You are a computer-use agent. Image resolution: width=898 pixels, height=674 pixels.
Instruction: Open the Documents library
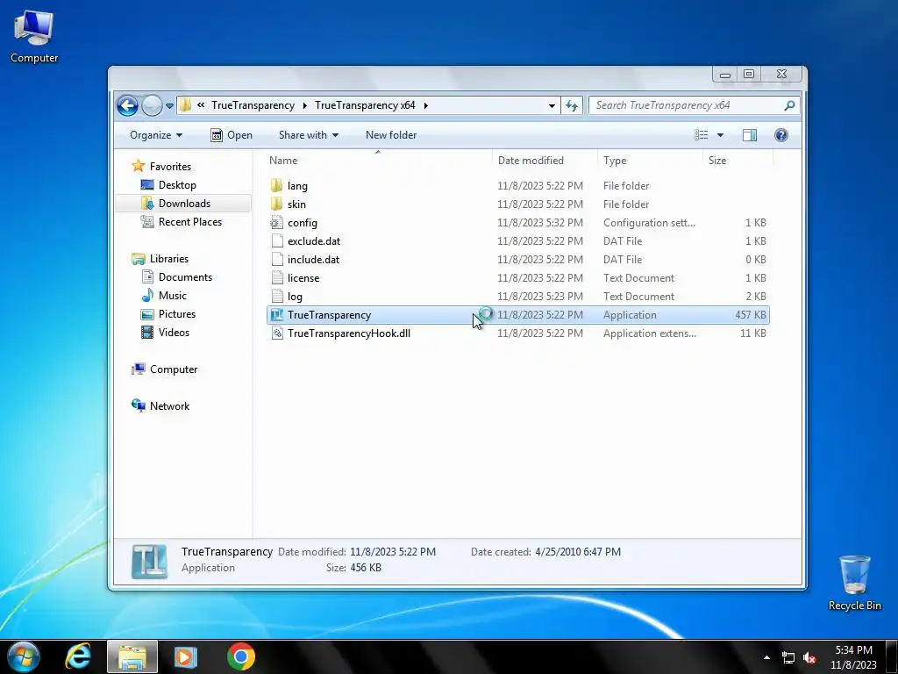pyautogui.click(x=185, y=276)
